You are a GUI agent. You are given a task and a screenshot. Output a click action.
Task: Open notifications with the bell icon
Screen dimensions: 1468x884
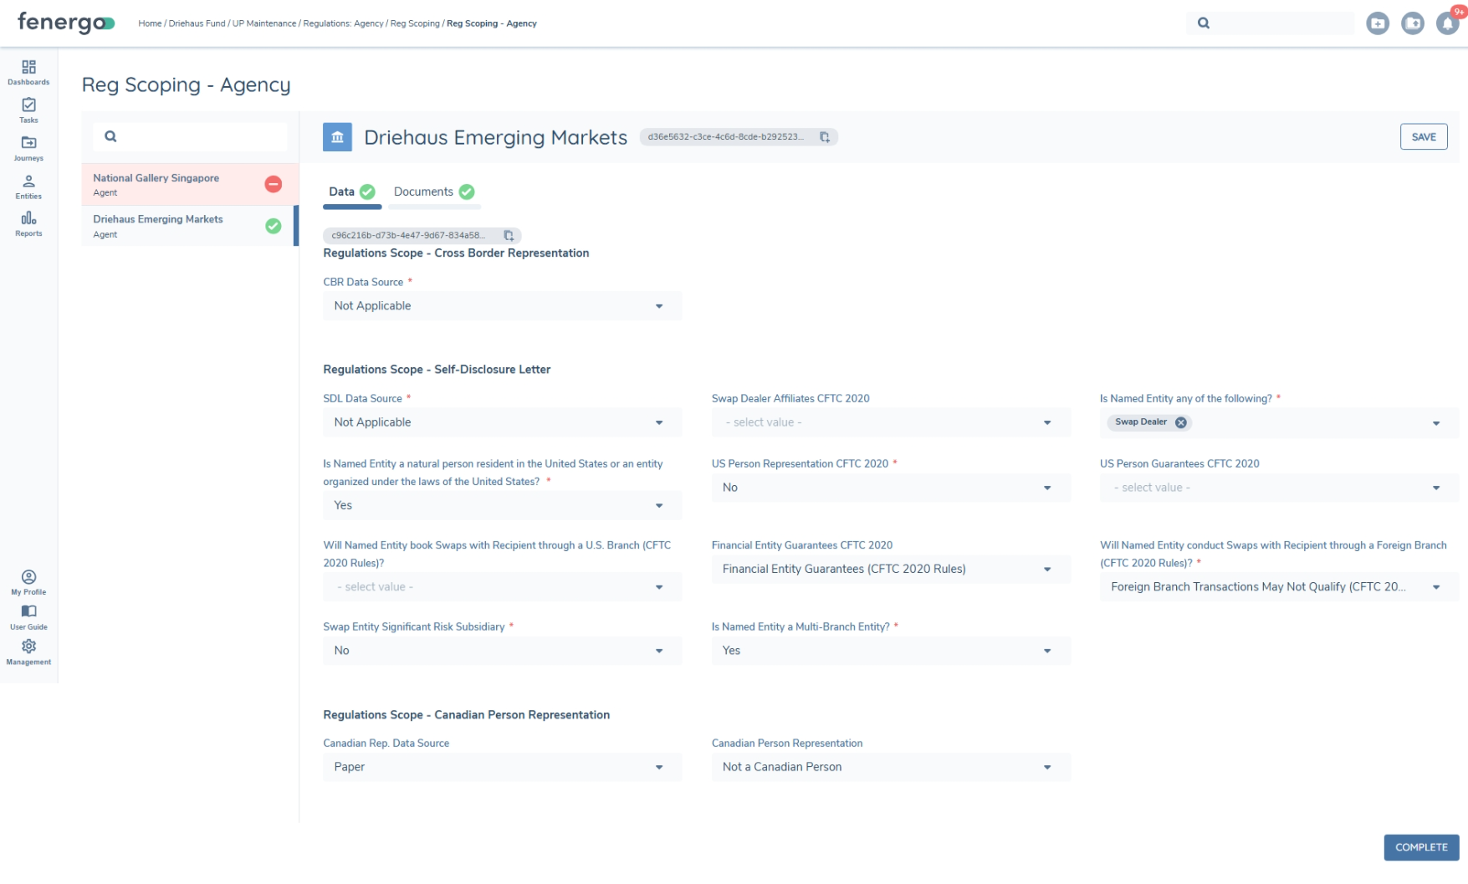(1446, 23)
